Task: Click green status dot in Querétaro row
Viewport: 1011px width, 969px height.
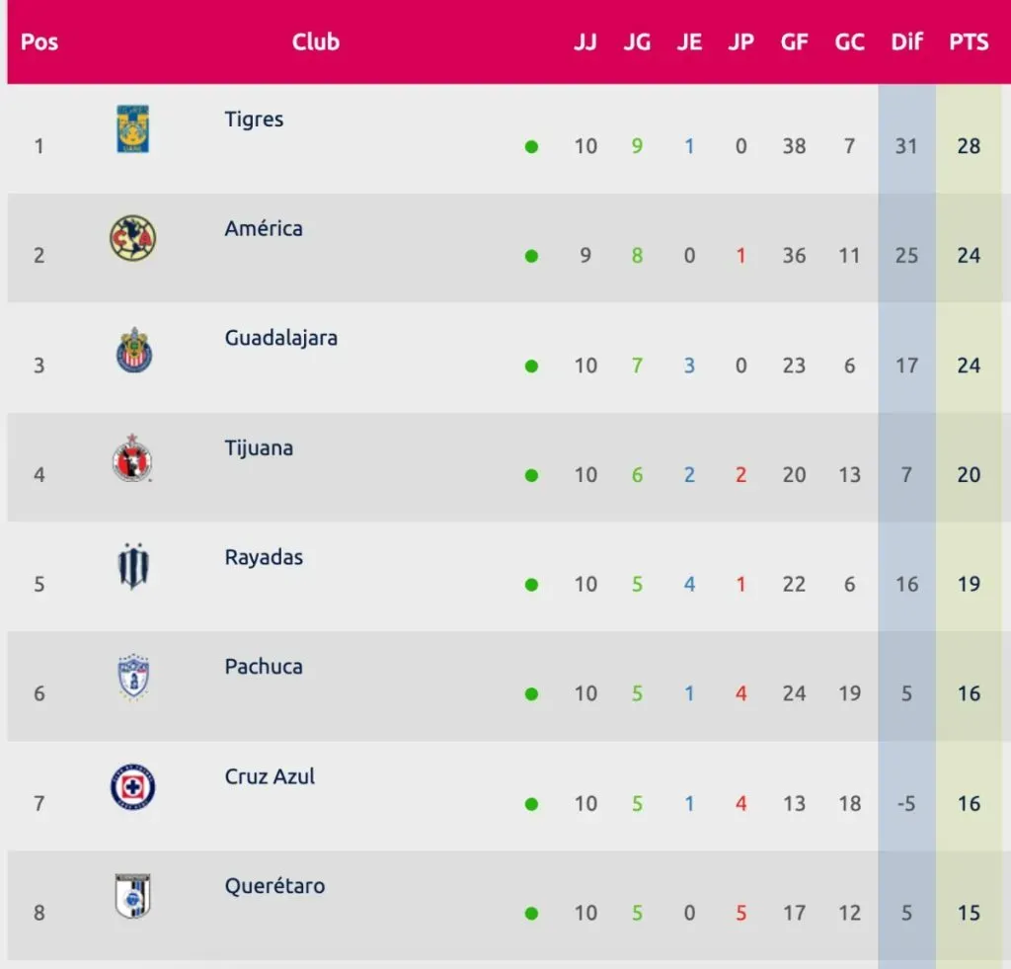Action: coord(532,914)
